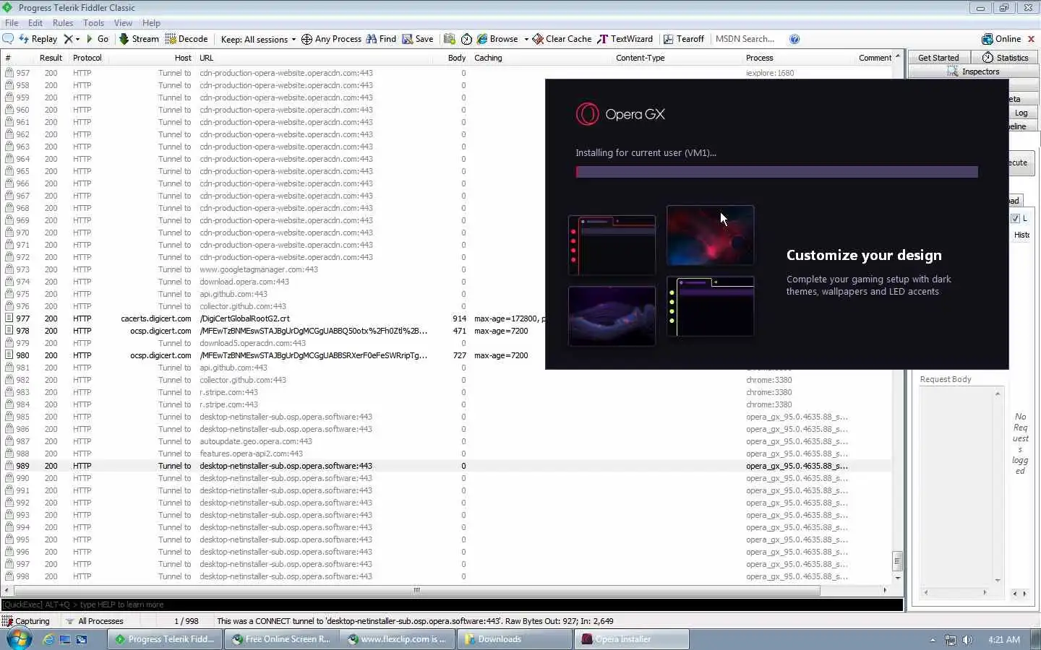
Task: Click the session list scroll-down arrow
Action: pyautogui.click(x=898, y=578)
